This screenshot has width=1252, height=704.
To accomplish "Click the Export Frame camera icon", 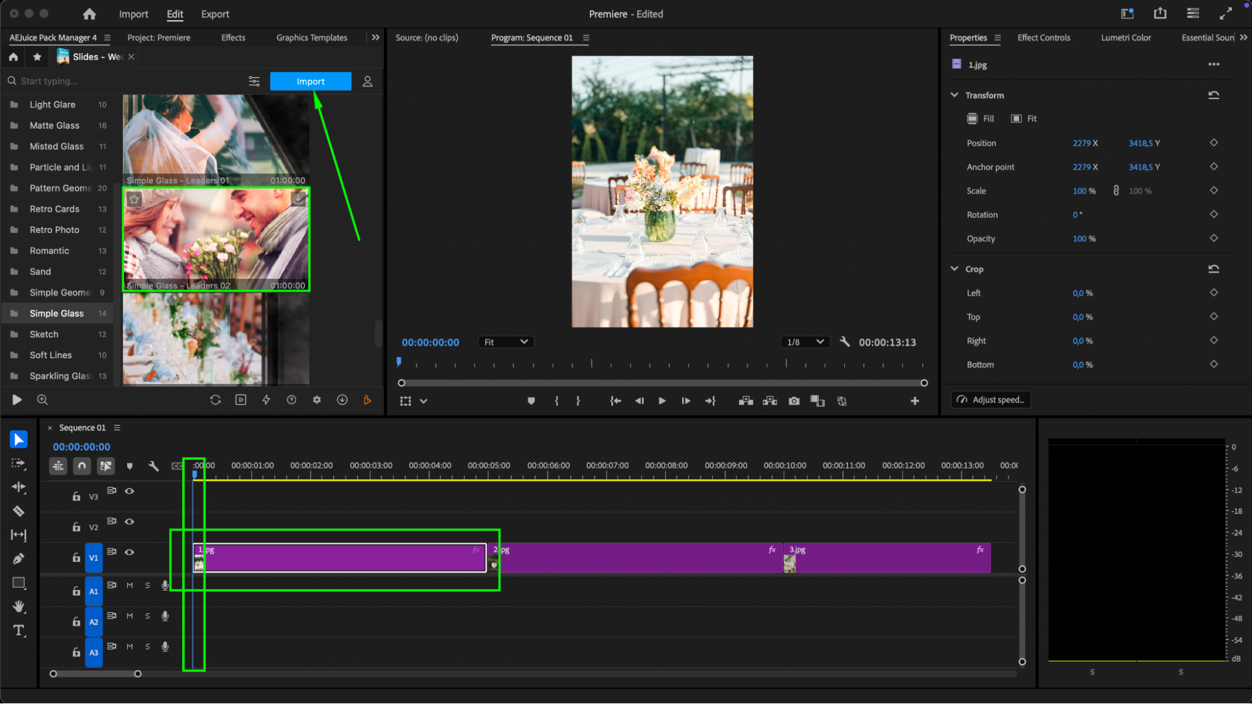I will pyautogui.click(x=794, y=401).
